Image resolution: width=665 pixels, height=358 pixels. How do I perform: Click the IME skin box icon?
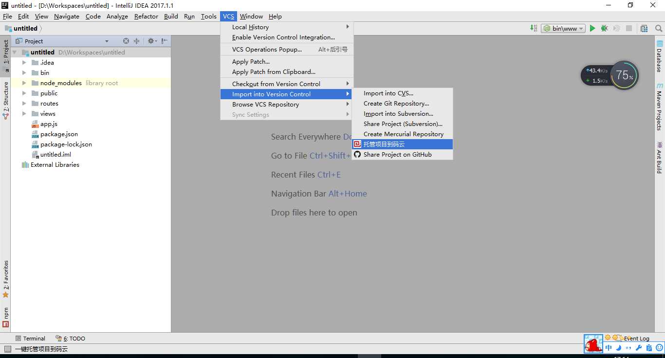(x=649, y=348)
